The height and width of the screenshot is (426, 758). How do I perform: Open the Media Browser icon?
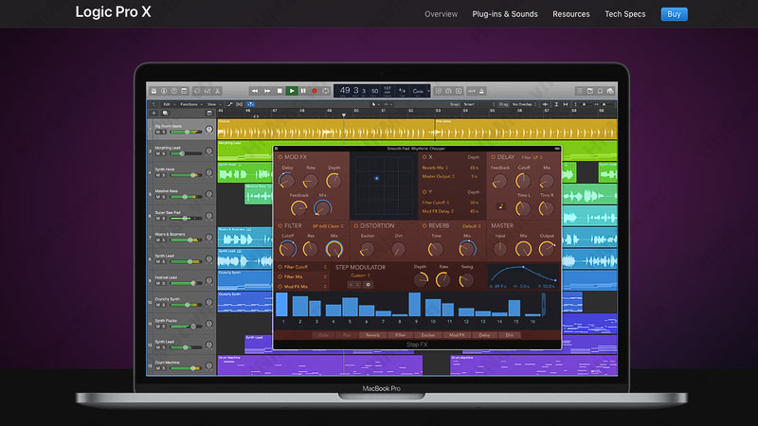(610, 91)
